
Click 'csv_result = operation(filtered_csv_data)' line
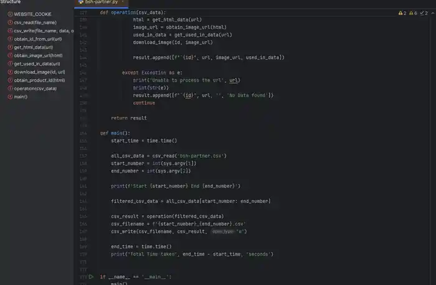(x=168, y=216)
